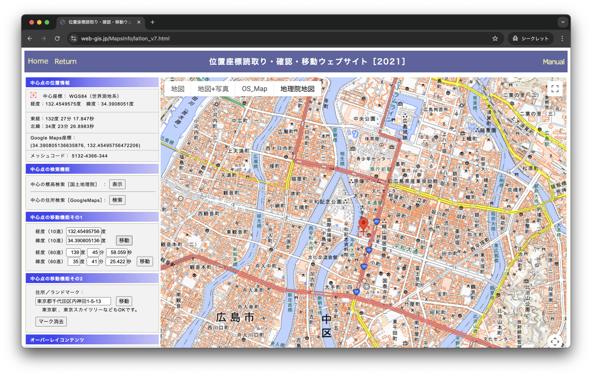Open a new tab with the plus button
Image resolution: width=592 pixels, height=376 pixels.
[x=152, y=22]
